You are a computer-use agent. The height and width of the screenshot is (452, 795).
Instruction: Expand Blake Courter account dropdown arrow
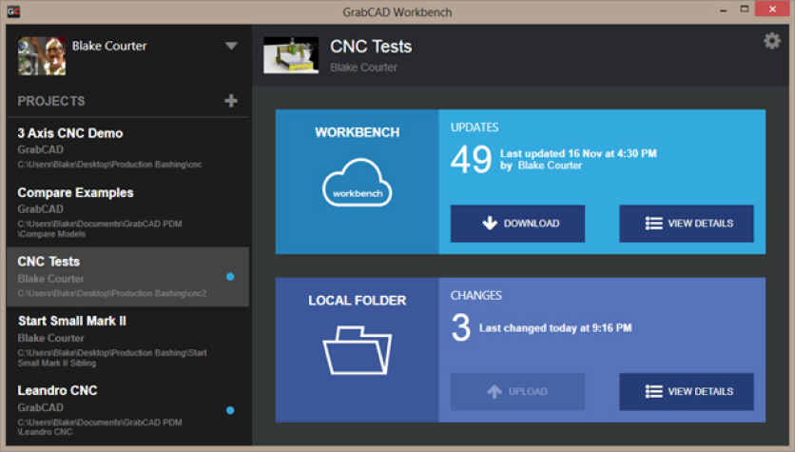point(231,47)
